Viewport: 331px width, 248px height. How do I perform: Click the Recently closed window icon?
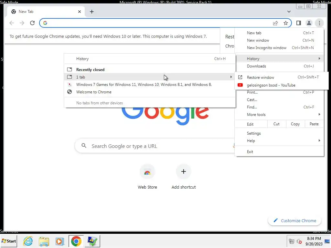tap(69, 69)
